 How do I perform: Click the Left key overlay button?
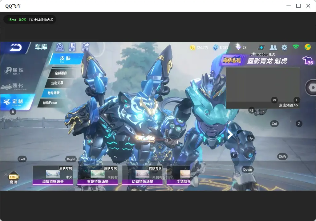coord(22,159)
